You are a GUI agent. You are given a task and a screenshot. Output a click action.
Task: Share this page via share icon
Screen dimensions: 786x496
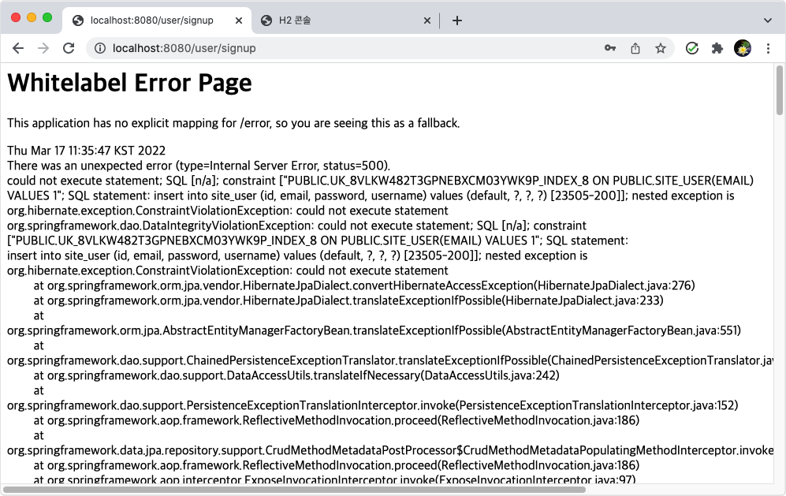pyautogui.click(x=635, y=48)
